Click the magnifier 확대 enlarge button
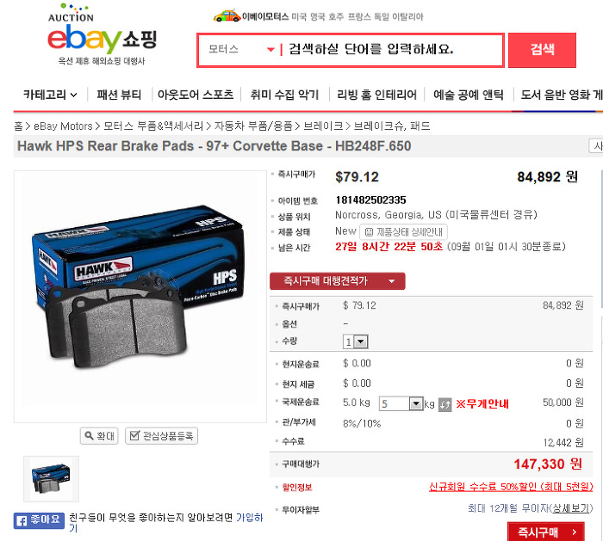 (99, 436)
